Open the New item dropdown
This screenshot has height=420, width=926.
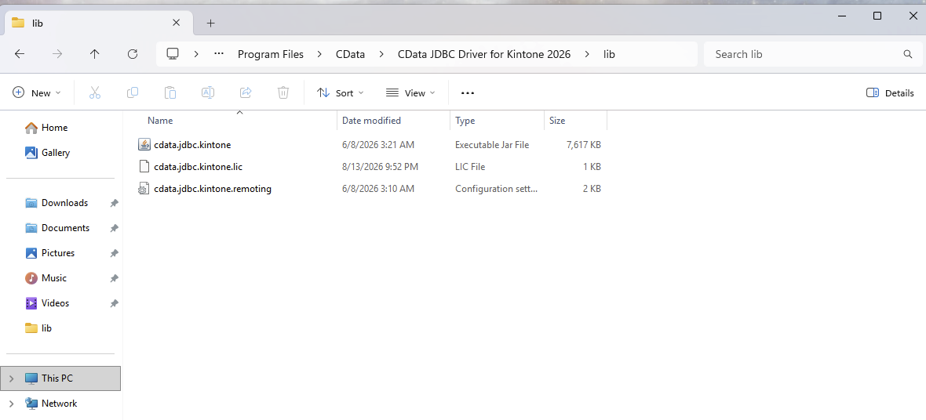pos(37,92)
